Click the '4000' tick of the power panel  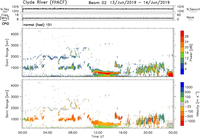point(15,34)
